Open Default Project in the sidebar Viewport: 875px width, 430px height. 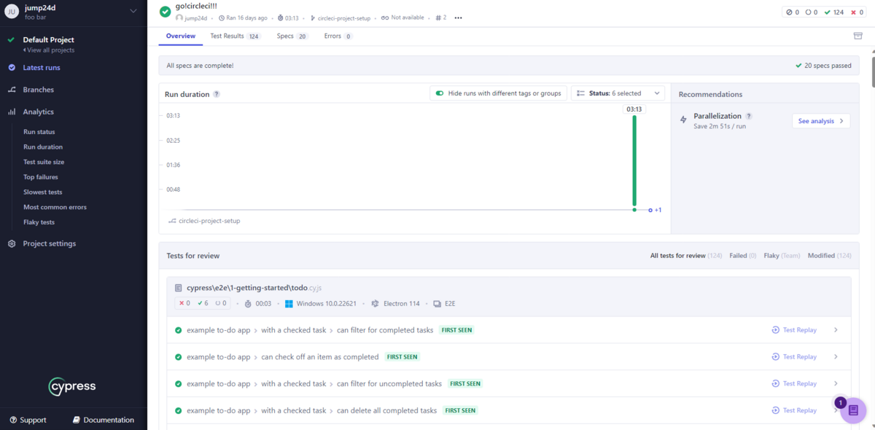point(48,40)
